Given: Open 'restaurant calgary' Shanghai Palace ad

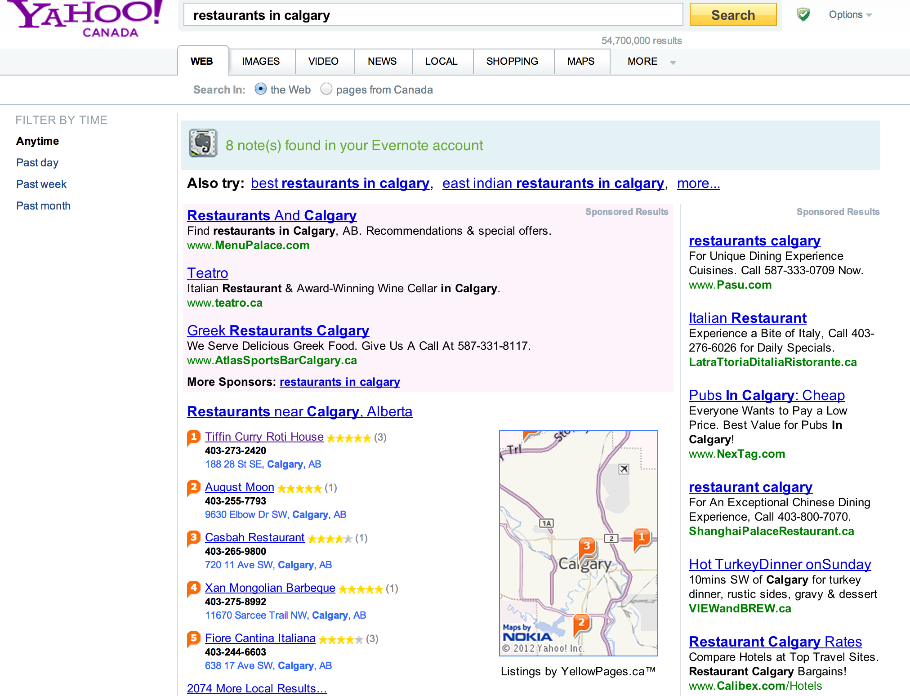Looking at the screenshot, I should (x=751, y=487).
